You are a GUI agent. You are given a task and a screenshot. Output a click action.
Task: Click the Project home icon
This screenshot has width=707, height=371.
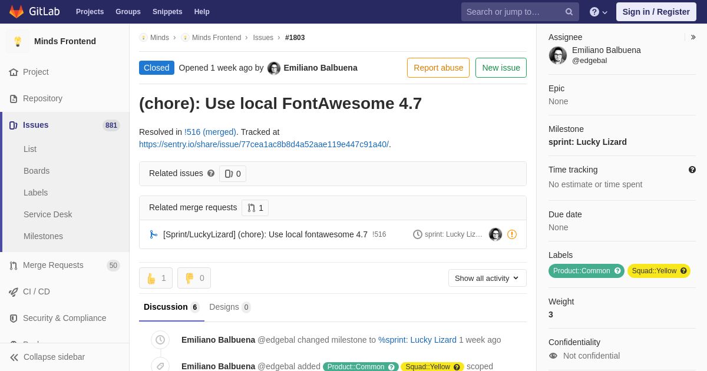14,72
